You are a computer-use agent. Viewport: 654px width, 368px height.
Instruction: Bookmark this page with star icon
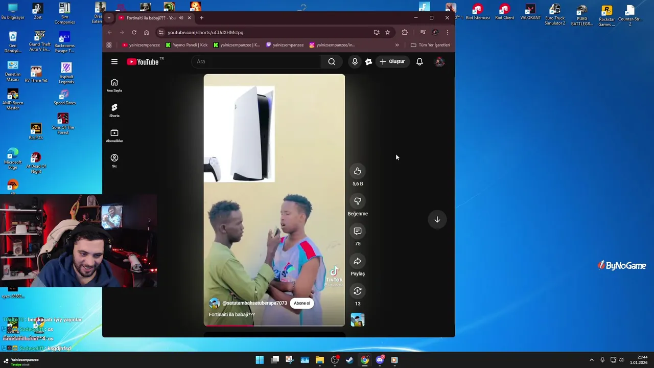tap(388, 32)
